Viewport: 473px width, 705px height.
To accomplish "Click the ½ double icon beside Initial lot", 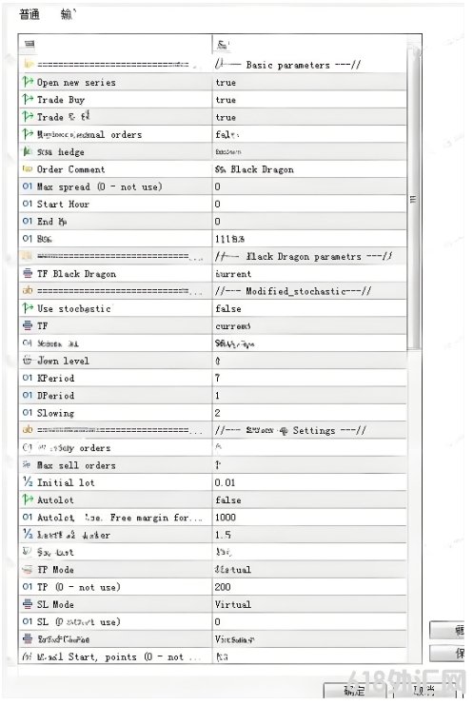I will pyautogui.click(x=28, y=482).
